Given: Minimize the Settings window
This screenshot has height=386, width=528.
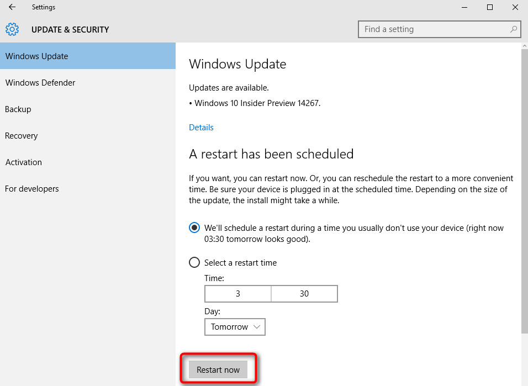Looking at the screenshot, I should pyautogui.click(x=464, y=7).
